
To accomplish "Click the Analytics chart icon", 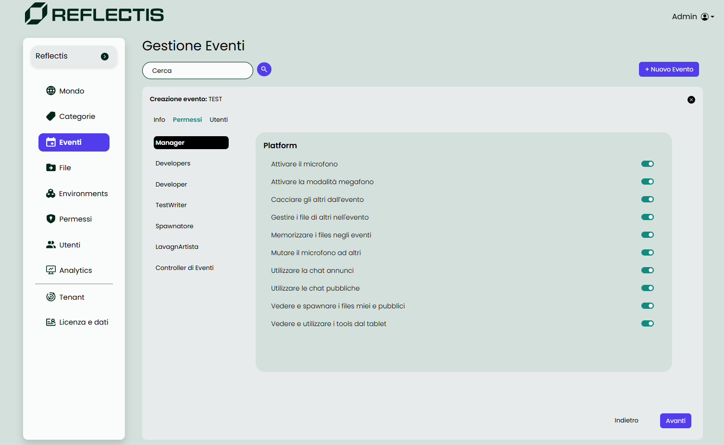I will (x=50, y=269).
